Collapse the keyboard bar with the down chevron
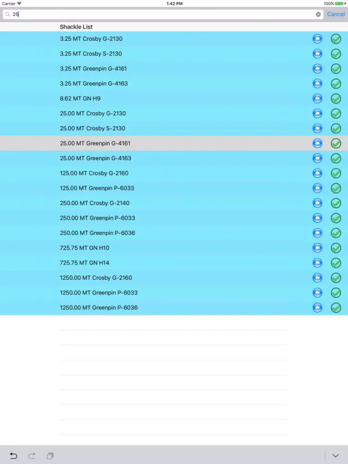348x464 pixels. [335, 456]
